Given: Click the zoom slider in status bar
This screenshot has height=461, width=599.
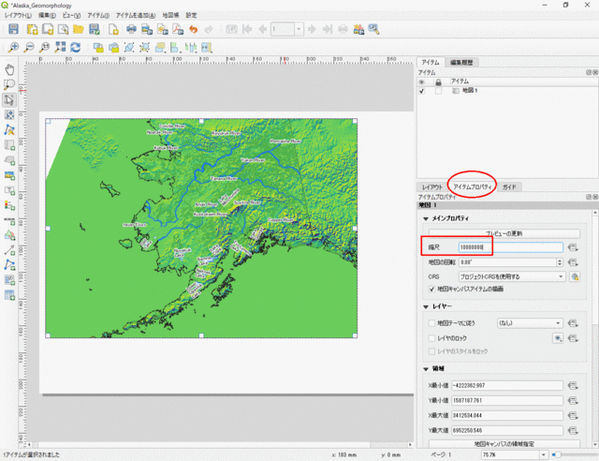Looking at the screenshot, I should (575, 454).
